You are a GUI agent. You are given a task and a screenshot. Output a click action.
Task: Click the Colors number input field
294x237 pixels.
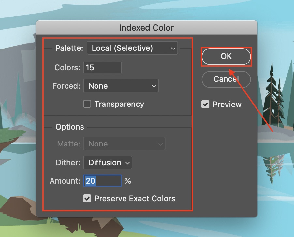click(x=102, y=67)
